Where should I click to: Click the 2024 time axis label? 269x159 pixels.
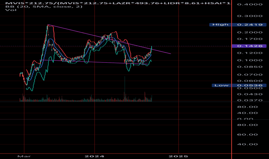pyautogui.click(x=95, y=156)
